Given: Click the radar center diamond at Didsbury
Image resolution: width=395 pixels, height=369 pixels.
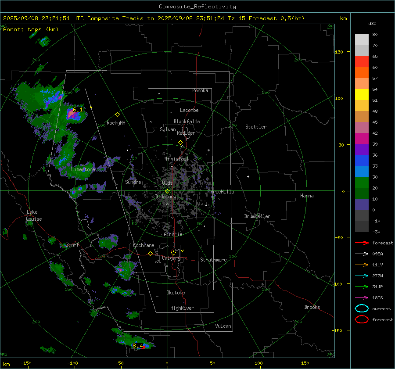Looking at the screenshot, I should (x=167, y=191).
